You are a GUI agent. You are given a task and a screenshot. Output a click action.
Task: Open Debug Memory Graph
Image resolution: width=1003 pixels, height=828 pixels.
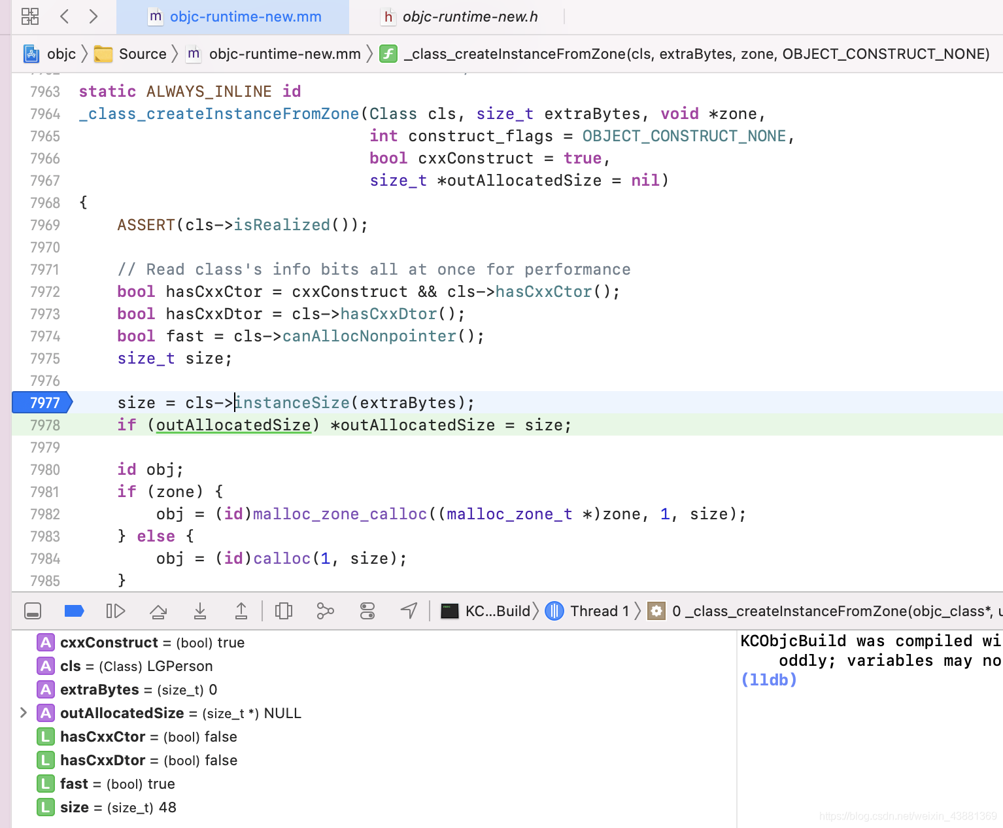click(x=325, y=611)
